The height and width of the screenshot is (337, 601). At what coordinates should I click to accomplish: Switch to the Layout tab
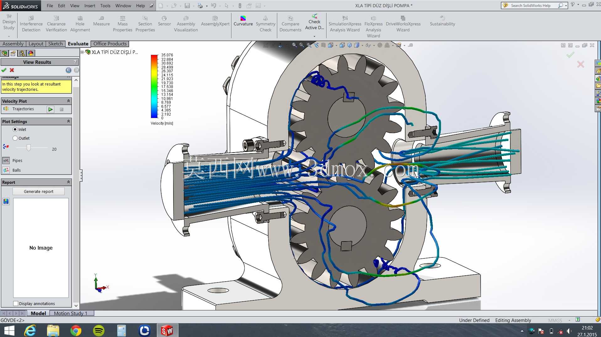[x=36, y=44]
